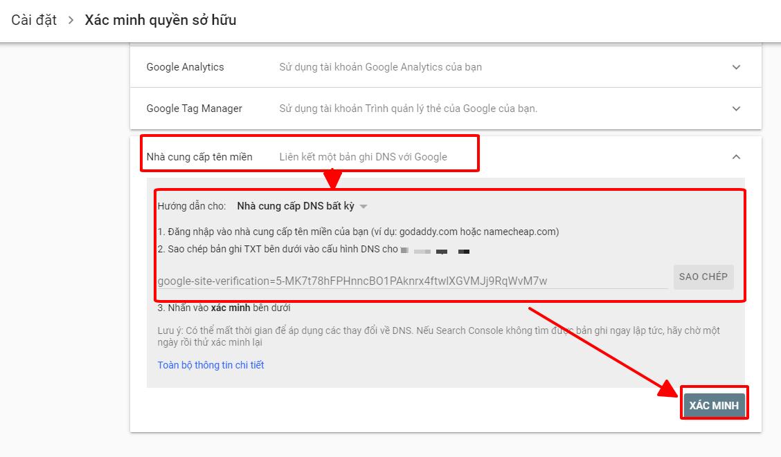Expand the Google Tag Manager section chevron
781x457 pixels.
[736, 109]
